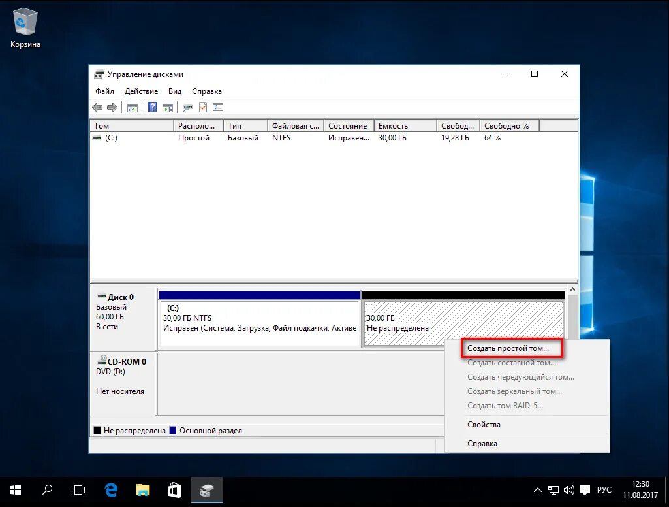
Task: Click the back arrow in the toolbar
Action: 97,108
